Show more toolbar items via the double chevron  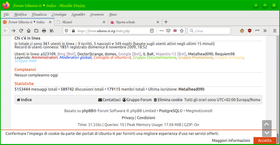[x=265, y=31]
